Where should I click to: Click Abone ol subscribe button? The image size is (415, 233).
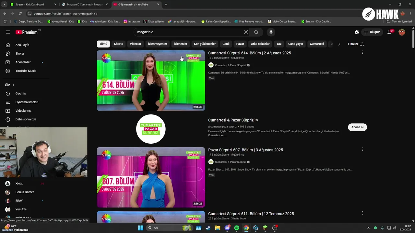point(357,127)
